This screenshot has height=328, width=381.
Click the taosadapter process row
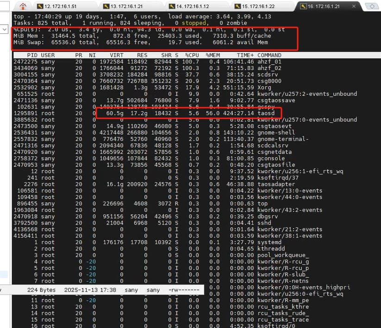coord(185,184)
